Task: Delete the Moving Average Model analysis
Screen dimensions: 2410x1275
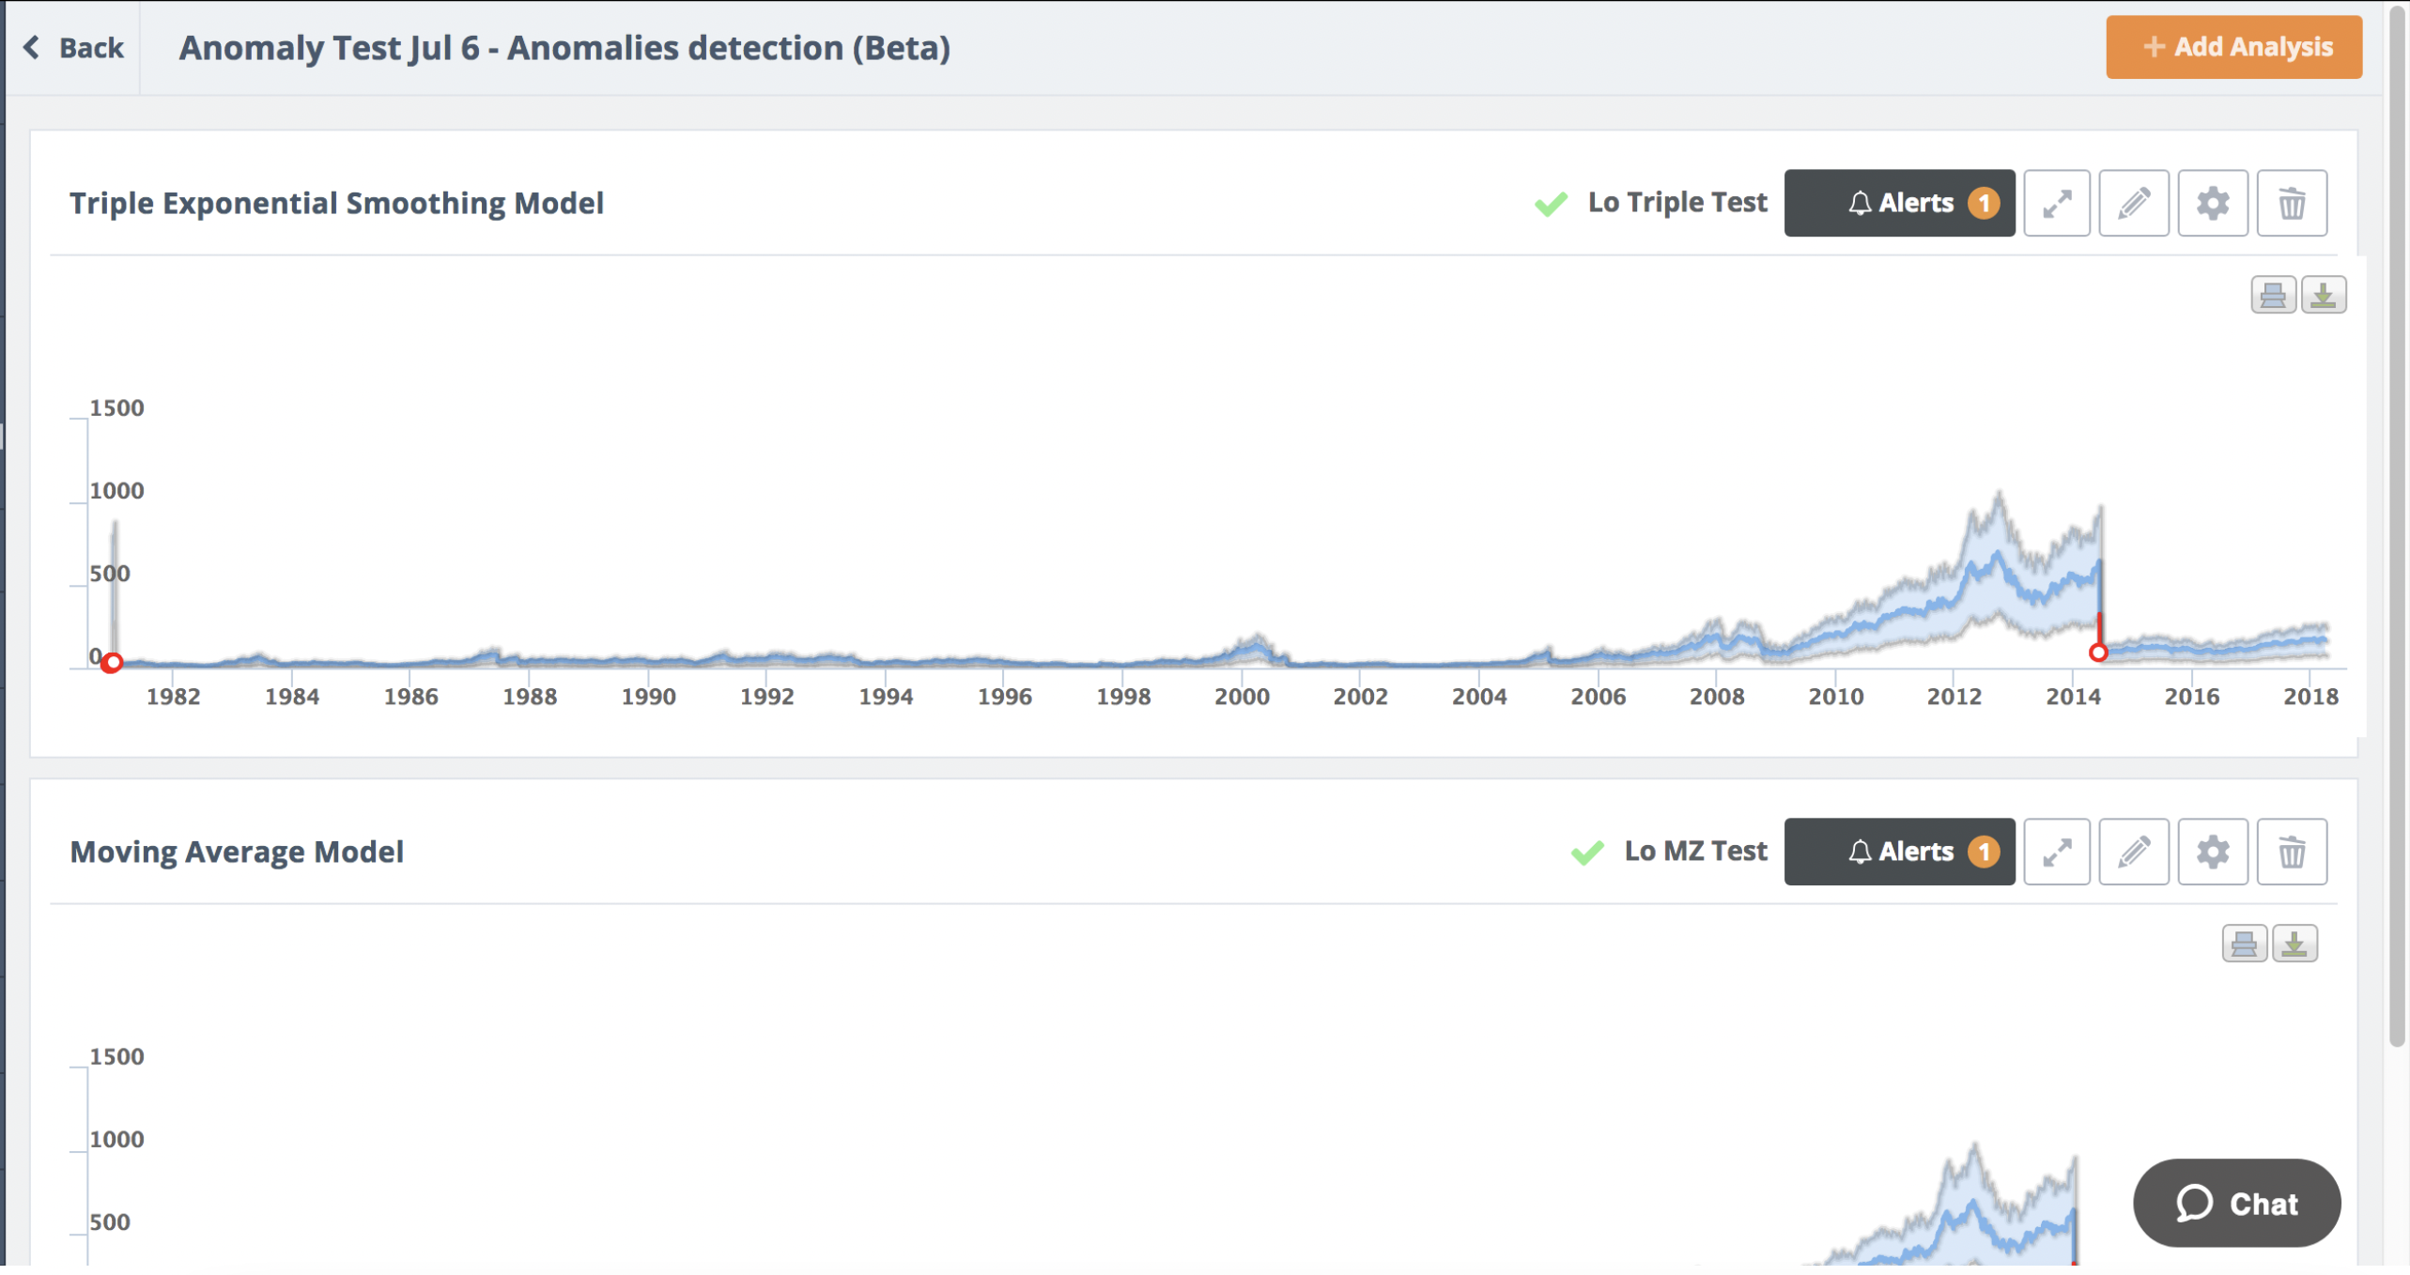Action: [2291, 852]
